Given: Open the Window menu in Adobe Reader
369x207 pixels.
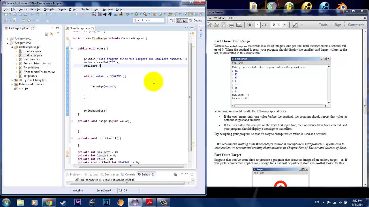Looking at the screenshot, I should coord(219,18).
